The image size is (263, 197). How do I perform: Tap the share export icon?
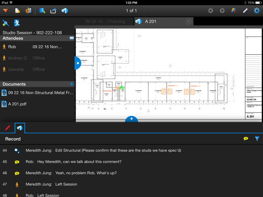[x=53, y=11]
